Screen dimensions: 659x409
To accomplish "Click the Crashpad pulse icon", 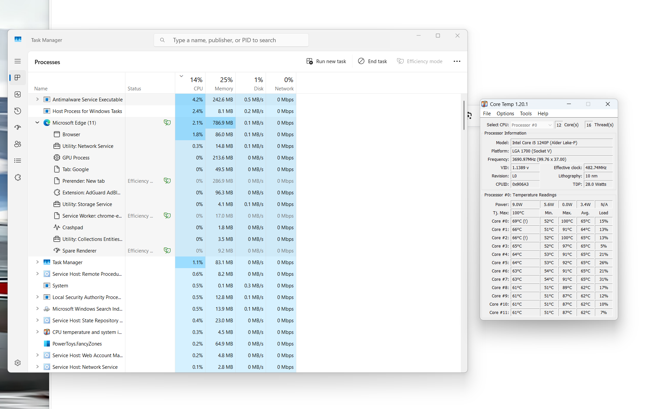I will click(x=57, y=227).
